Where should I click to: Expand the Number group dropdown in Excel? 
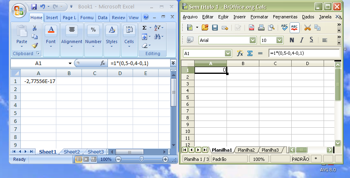[93, 47]
